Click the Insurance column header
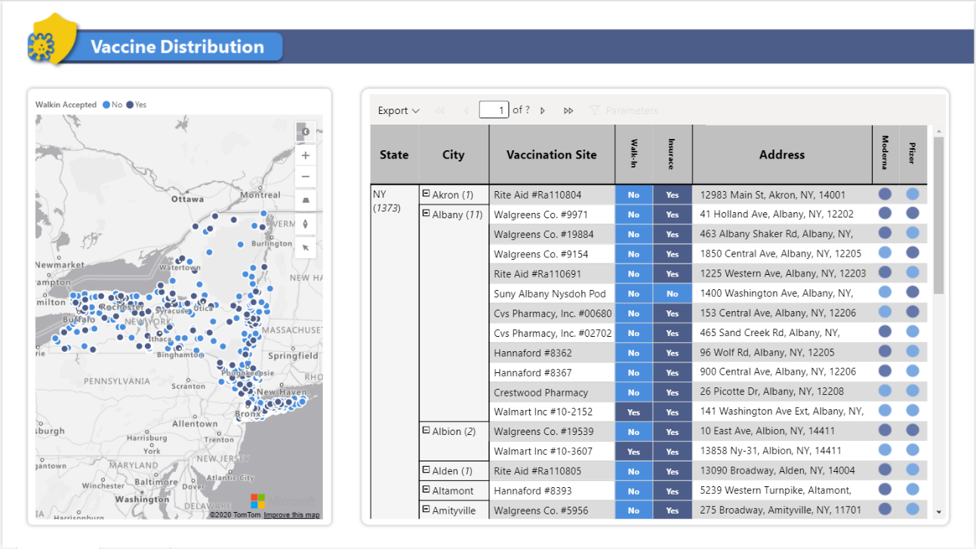This screenshot has width=976, height=549. (x=673, y=155)
